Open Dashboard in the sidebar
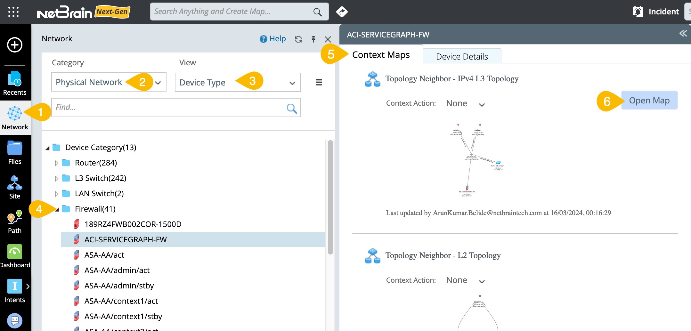Screen dimensions: 691x331 [15, 256]
